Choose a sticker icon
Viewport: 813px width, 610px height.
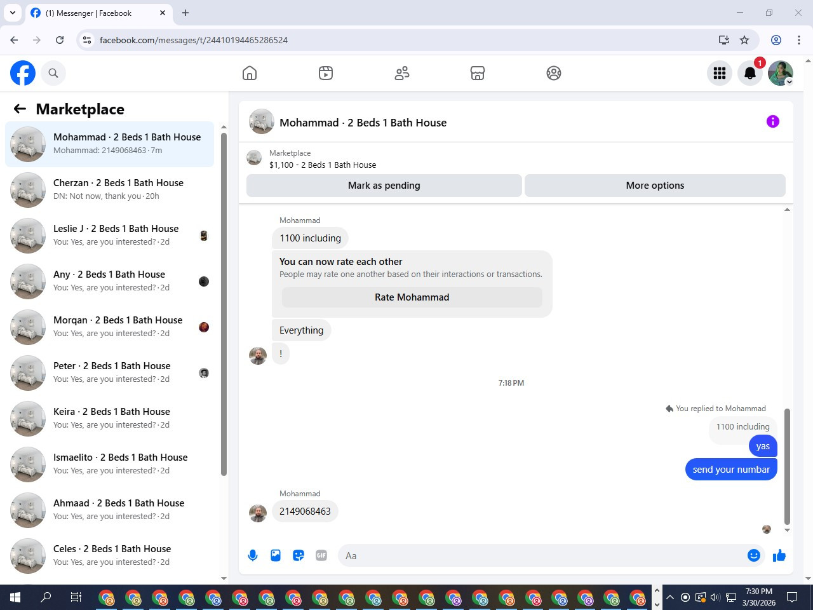point(299,555)
